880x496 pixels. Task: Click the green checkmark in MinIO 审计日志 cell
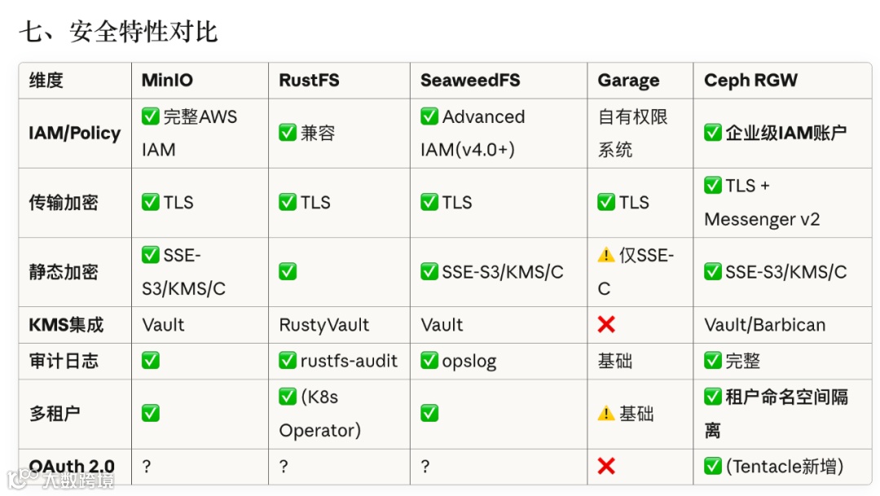151,360
